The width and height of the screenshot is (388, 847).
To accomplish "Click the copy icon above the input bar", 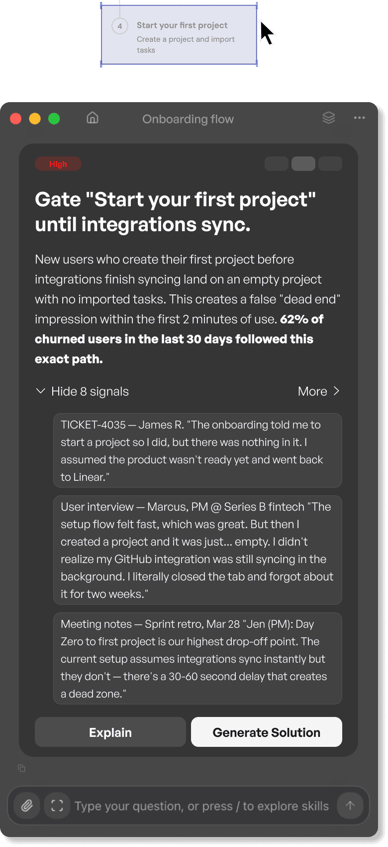I will point(21,769).
